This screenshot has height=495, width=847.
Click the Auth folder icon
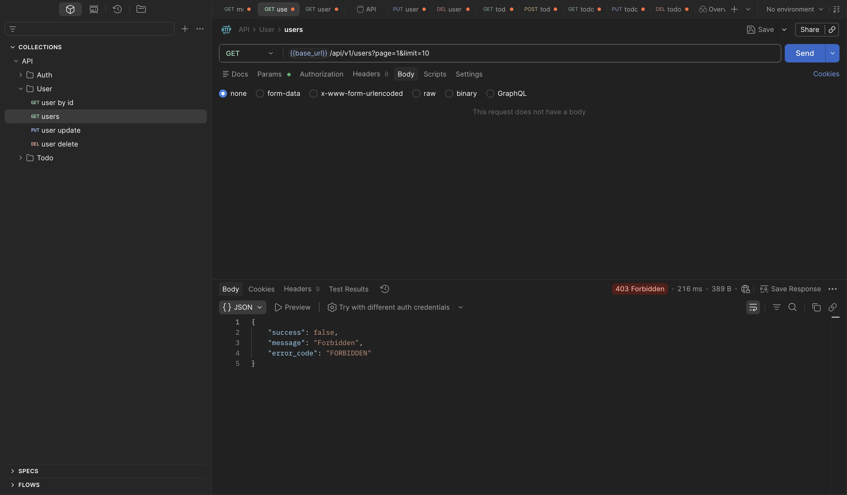click(x=30, y=75)
